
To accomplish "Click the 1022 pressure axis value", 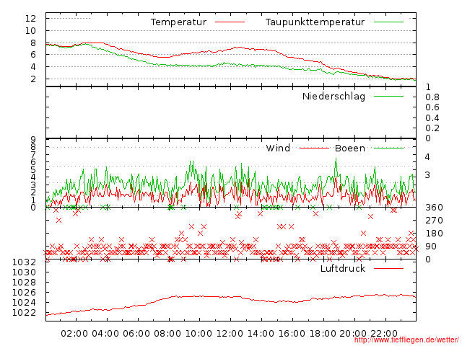I will coord(24,312).
